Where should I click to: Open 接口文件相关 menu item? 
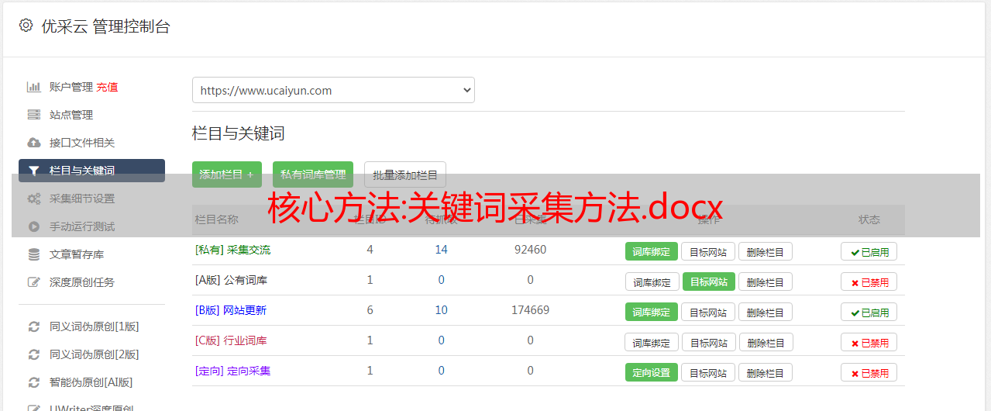[82, 143]
